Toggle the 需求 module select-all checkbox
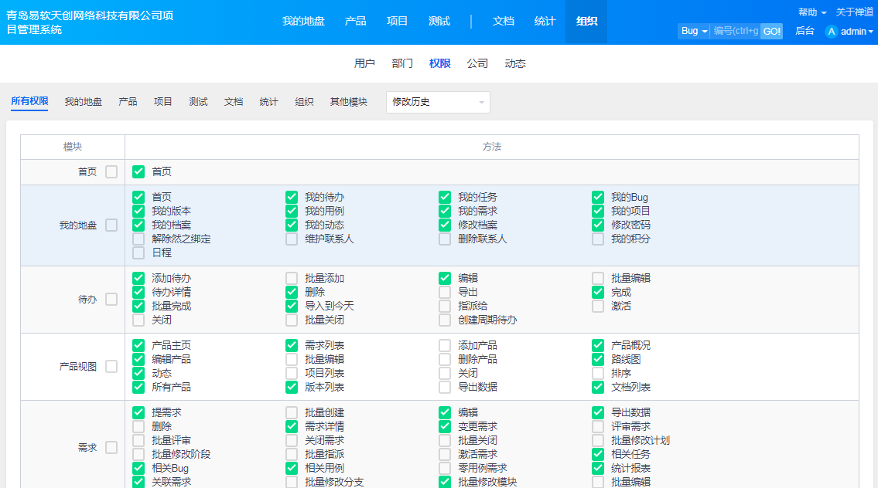Screen dimensions: 878x488 point(111,447)
